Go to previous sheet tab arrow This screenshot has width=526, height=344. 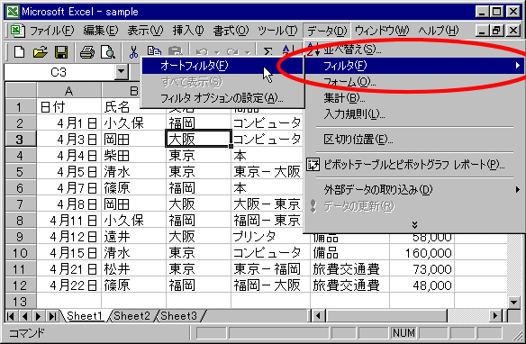24,316
